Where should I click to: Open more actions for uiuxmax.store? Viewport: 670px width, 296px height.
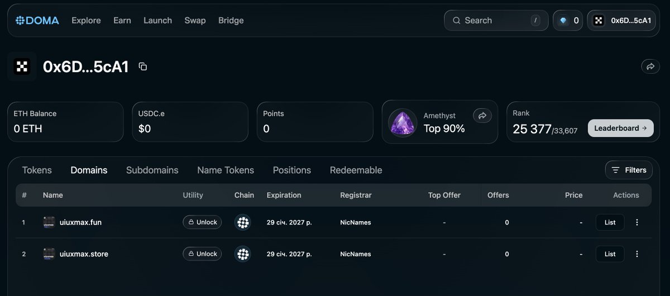(x=637, y=254)
